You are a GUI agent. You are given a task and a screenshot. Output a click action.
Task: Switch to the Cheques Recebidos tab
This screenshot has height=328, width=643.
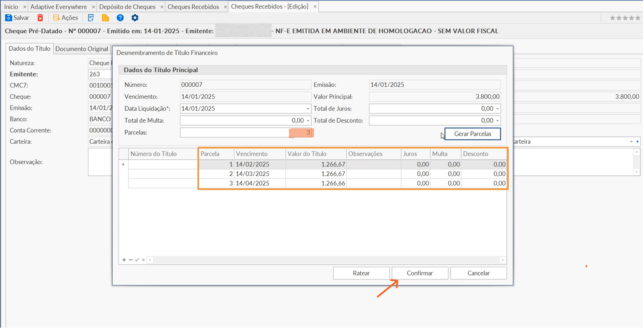pos(193,7)
